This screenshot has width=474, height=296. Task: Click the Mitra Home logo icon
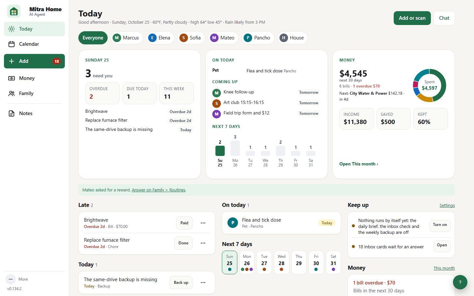14,12
